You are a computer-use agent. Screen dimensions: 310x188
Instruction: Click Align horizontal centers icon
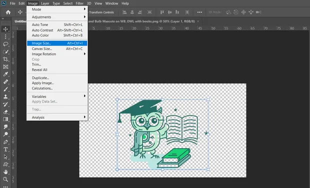[x=132, y=12]
